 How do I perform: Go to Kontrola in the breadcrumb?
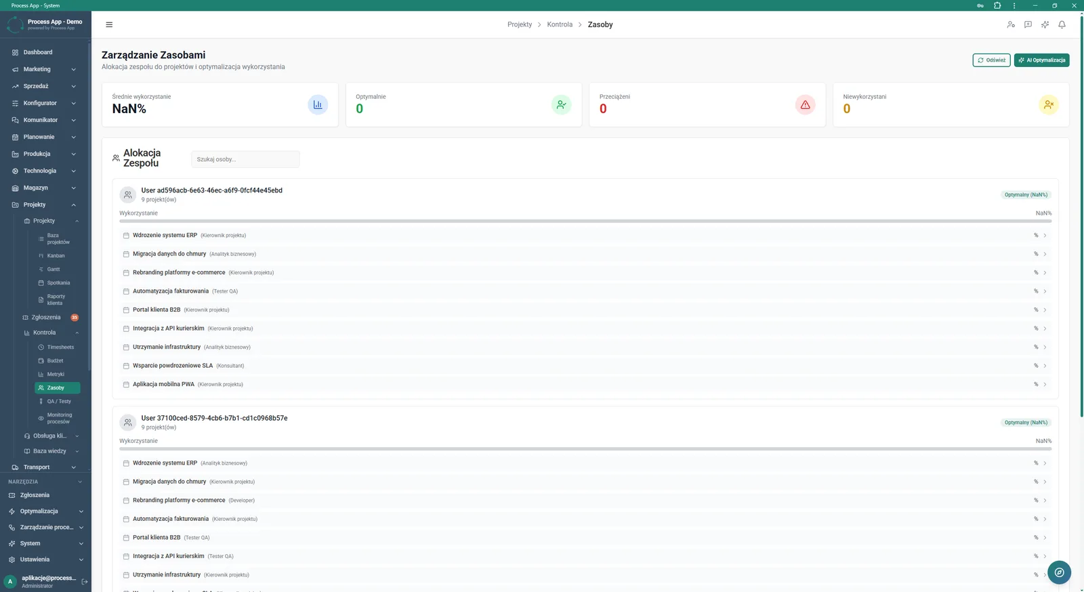(x=560, y=24)
